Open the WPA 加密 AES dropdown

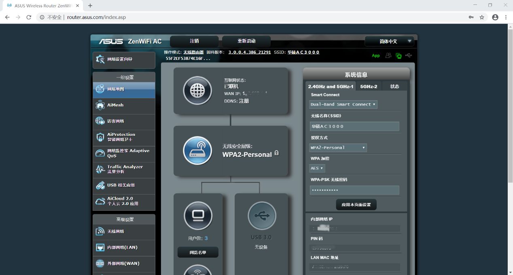click(x=317, y=168)
